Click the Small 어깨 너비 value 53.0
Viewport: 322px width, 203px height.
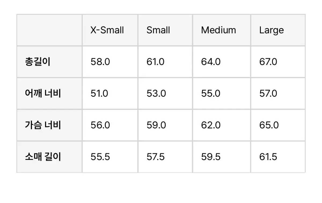click(156, 93)
